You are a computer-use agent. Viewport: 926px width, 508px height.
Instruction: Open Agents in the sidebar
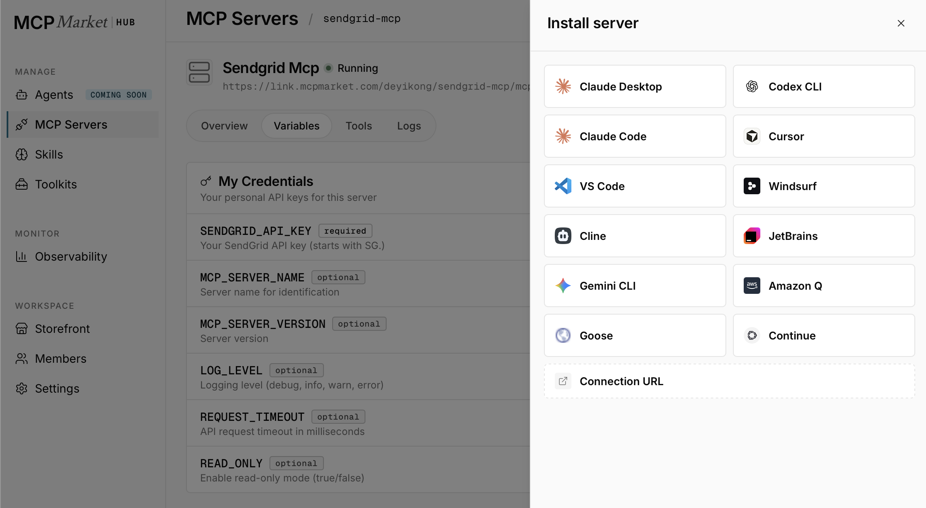click(x=83, y=95)
